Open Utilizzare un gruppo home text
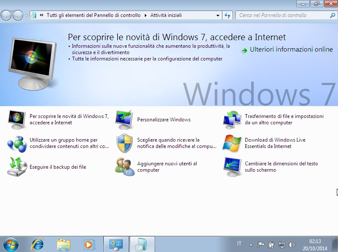Image resolution: width=338 pixels, height=252 pixels. (69, 143)
